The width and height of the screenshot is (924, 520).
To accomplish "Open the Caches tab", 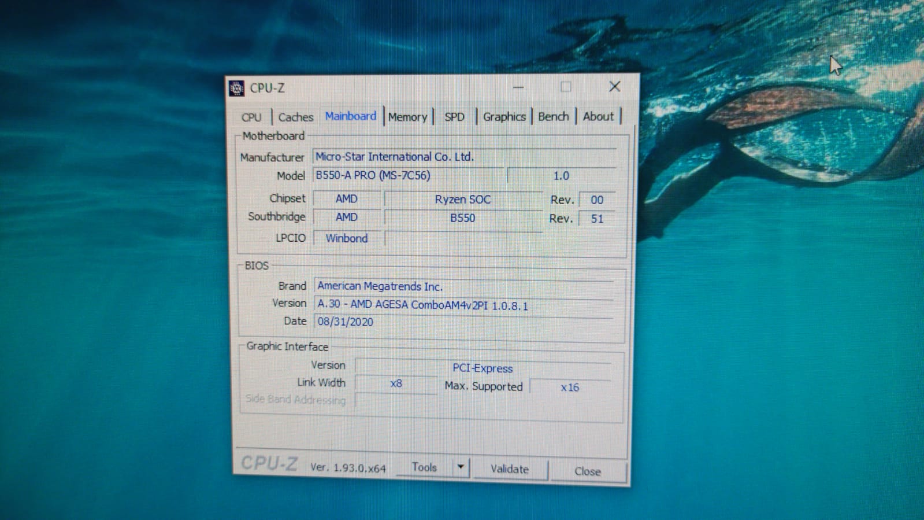I will [x=296, y=117].
